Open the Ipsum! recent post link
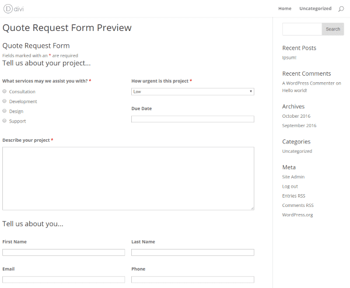Viewport: 350px width, 288px height. click(x=290, y=58)
